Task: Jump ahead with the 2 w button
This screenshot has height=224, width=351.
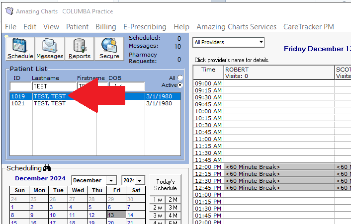Action: click(158, 208)
